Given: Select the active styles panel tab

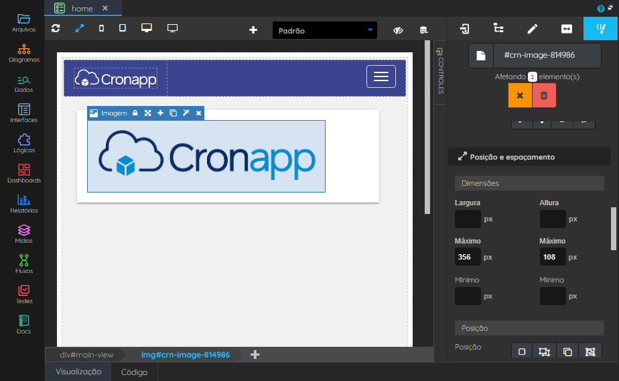Looking at the screenshot, I should [x=600, y=28].
